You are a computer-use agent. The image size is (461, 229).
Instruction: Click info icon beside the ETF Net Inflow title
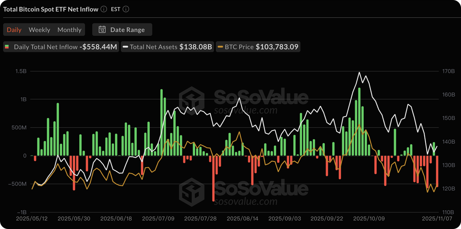[104, 9]
